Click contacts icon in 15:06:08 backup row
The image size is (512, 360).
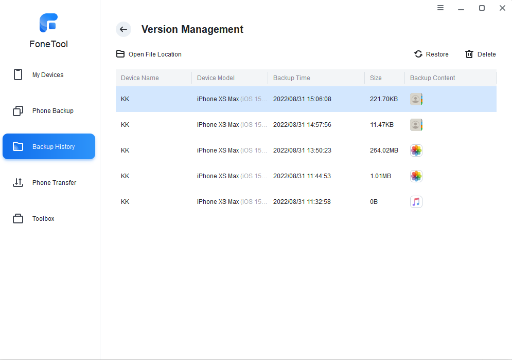(416, 99)
